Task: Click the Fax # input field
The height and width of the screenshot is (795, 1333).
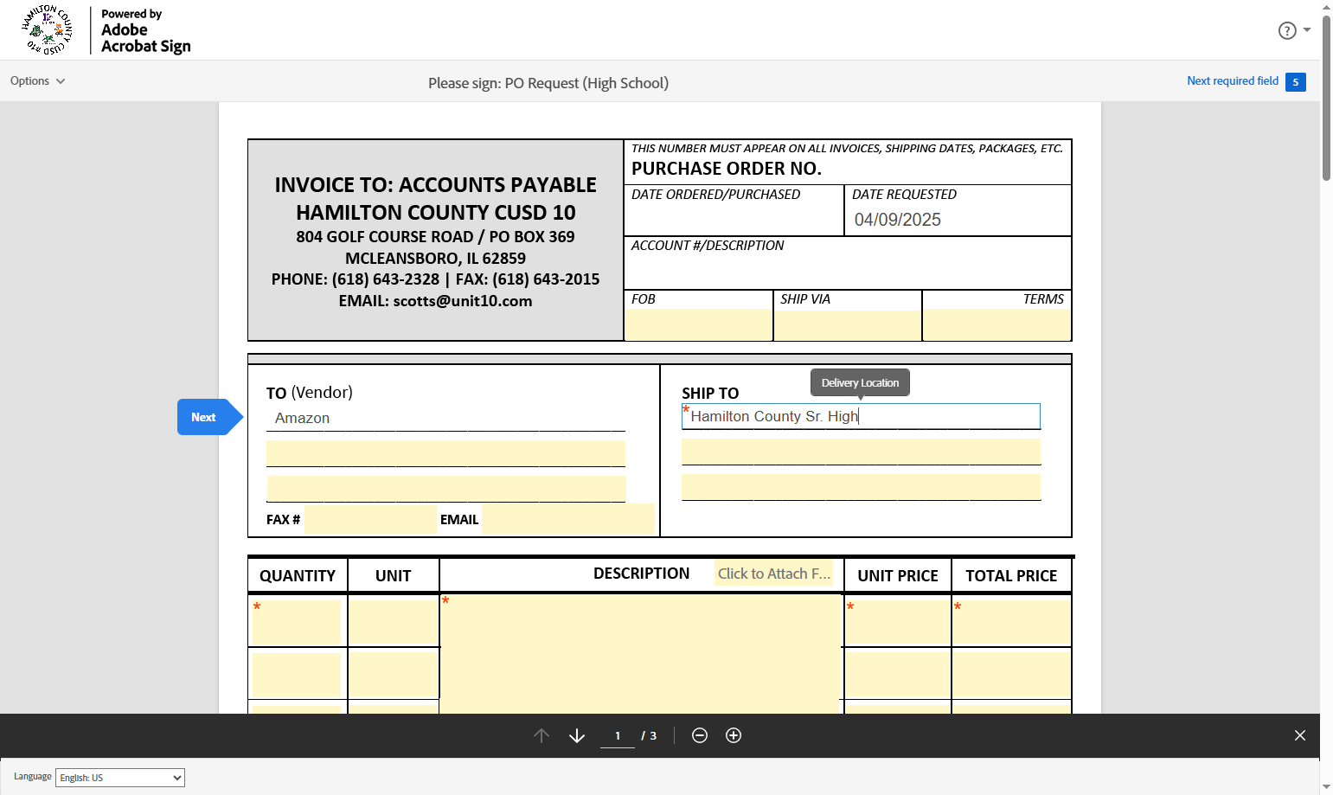Action: coord(370,519)
